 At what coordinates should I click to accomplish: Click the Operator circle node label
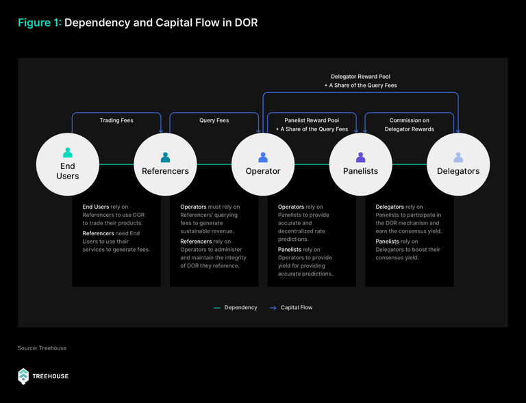coord(263,171)
